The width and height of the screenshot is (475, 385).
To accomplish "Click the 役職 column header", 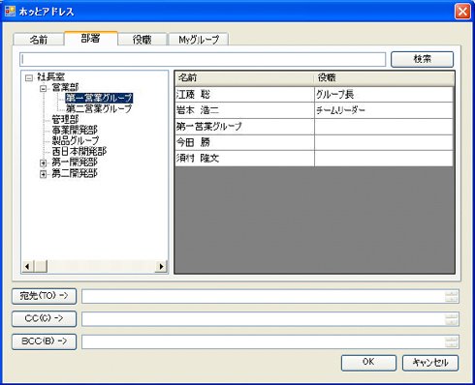I will [x=384, y=77].
